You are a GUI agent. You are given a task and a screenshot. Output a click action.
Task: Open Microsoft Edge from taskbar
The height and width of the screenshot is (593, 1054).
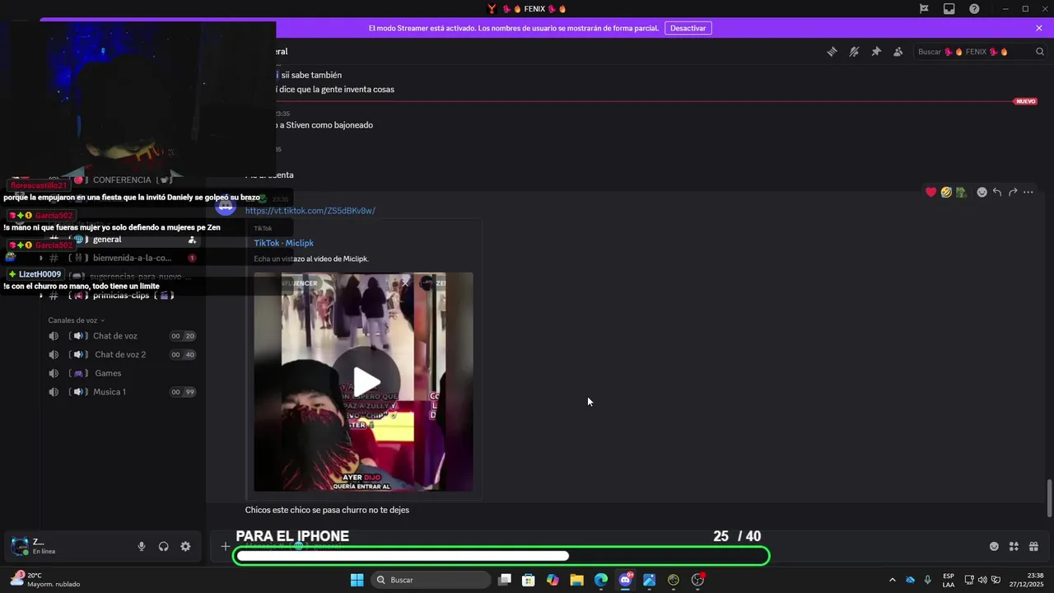pyautogui.click(x=601, y=580)
